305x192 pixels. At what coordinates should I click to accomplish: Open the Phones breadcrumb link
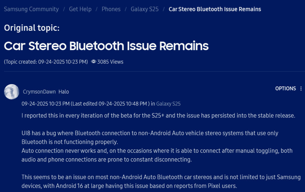click(111, 9)
